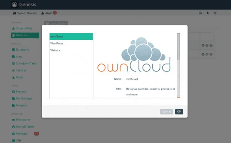
Task: Open Packages in sidebar
Action: [x=20, y=134]
